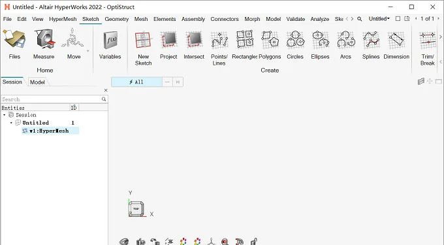Image resolution: width=444 pixels, height=245 pixels.
Task: Choose the Circles tool
Action: coord(295,44)
